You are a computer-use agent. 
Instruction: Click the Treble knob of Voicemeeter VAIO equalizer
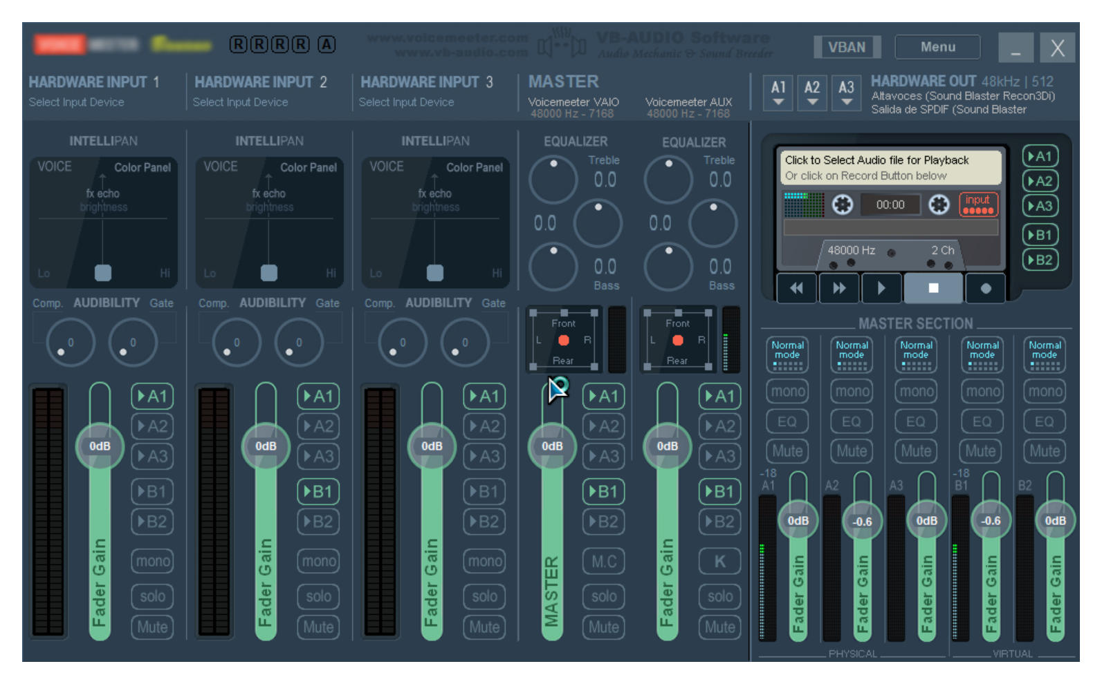click(553, 180)
